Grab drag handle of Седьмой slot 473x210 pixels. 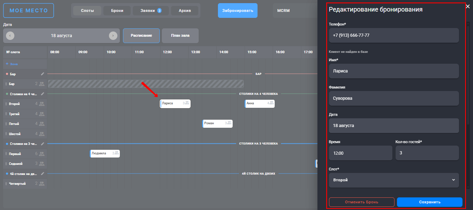tap(6, 163)
